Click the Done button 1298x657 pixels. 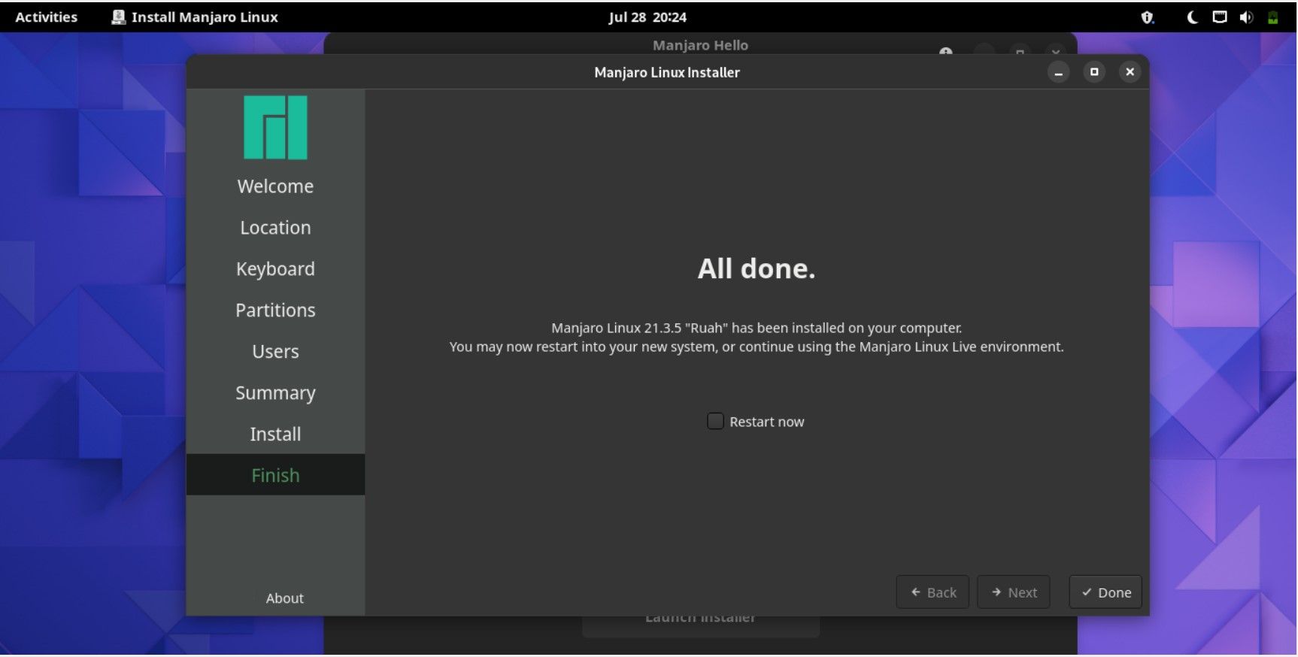pyautogui.click(x=1105, y=592)
